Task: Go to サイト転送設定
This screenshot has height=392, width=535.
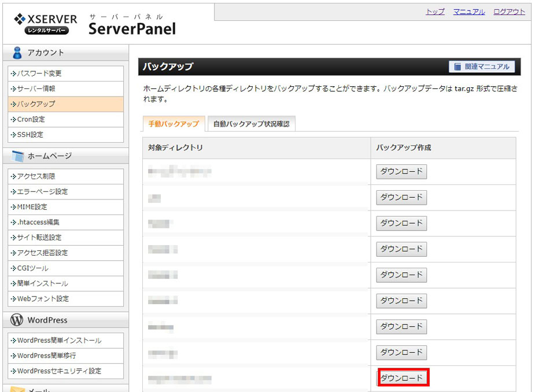Action: coord(65,238)
